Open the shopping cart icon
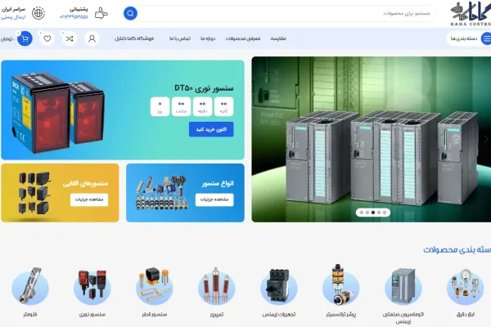 pyautogui.click(x=25, y=38)
